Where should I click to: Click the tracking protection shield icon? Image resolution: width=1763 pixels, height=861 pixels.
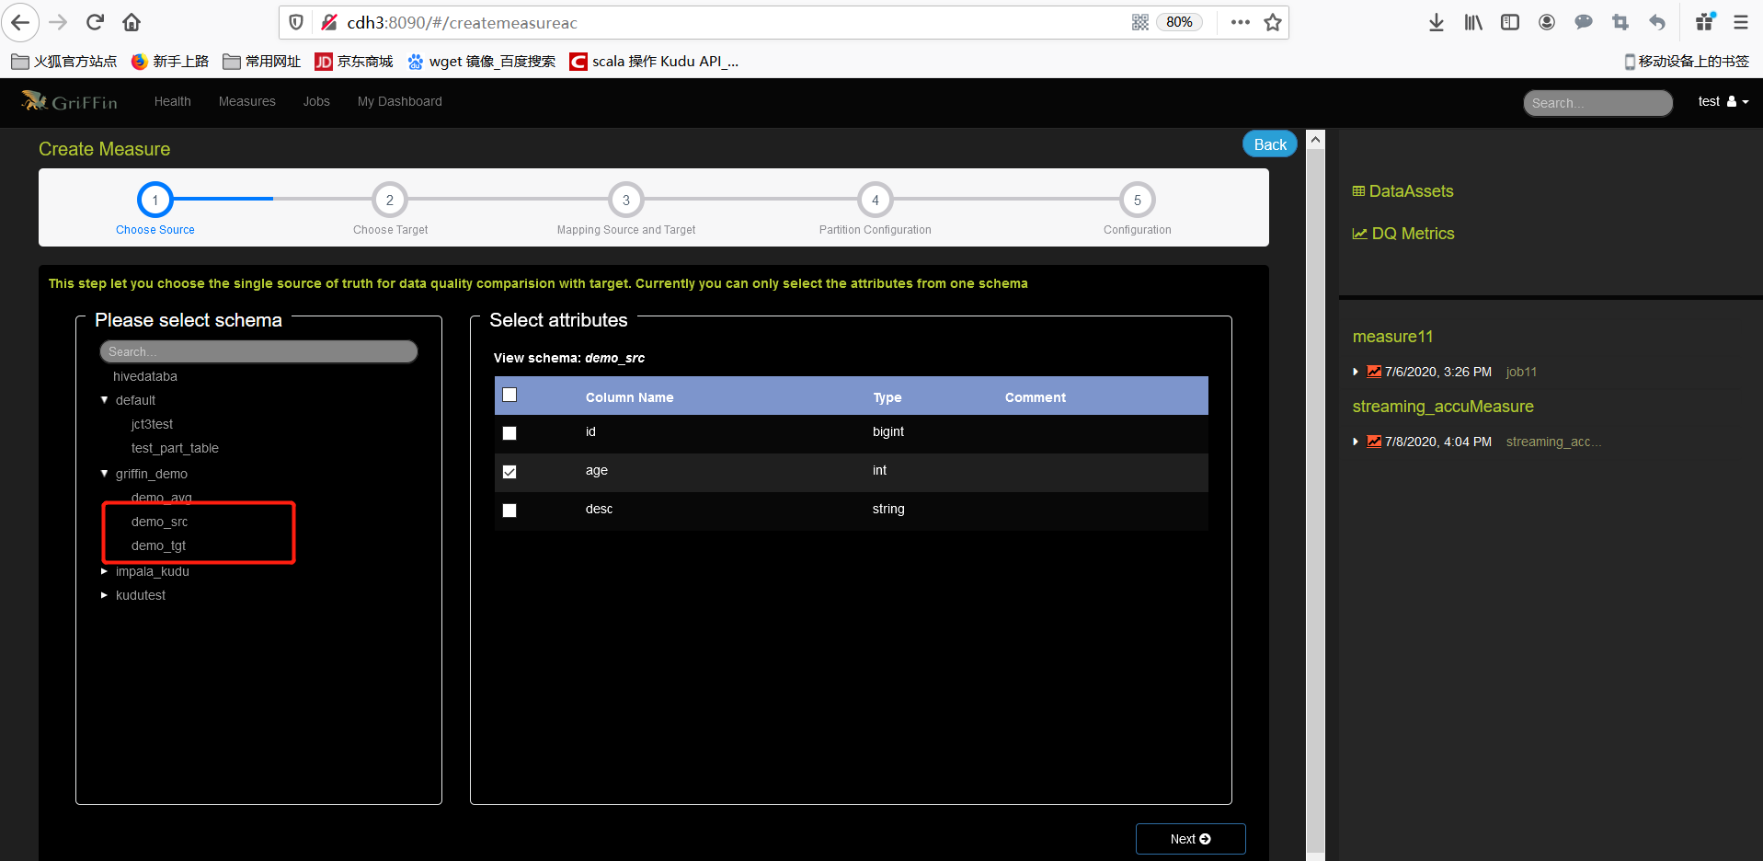click(x=294, y=22)
